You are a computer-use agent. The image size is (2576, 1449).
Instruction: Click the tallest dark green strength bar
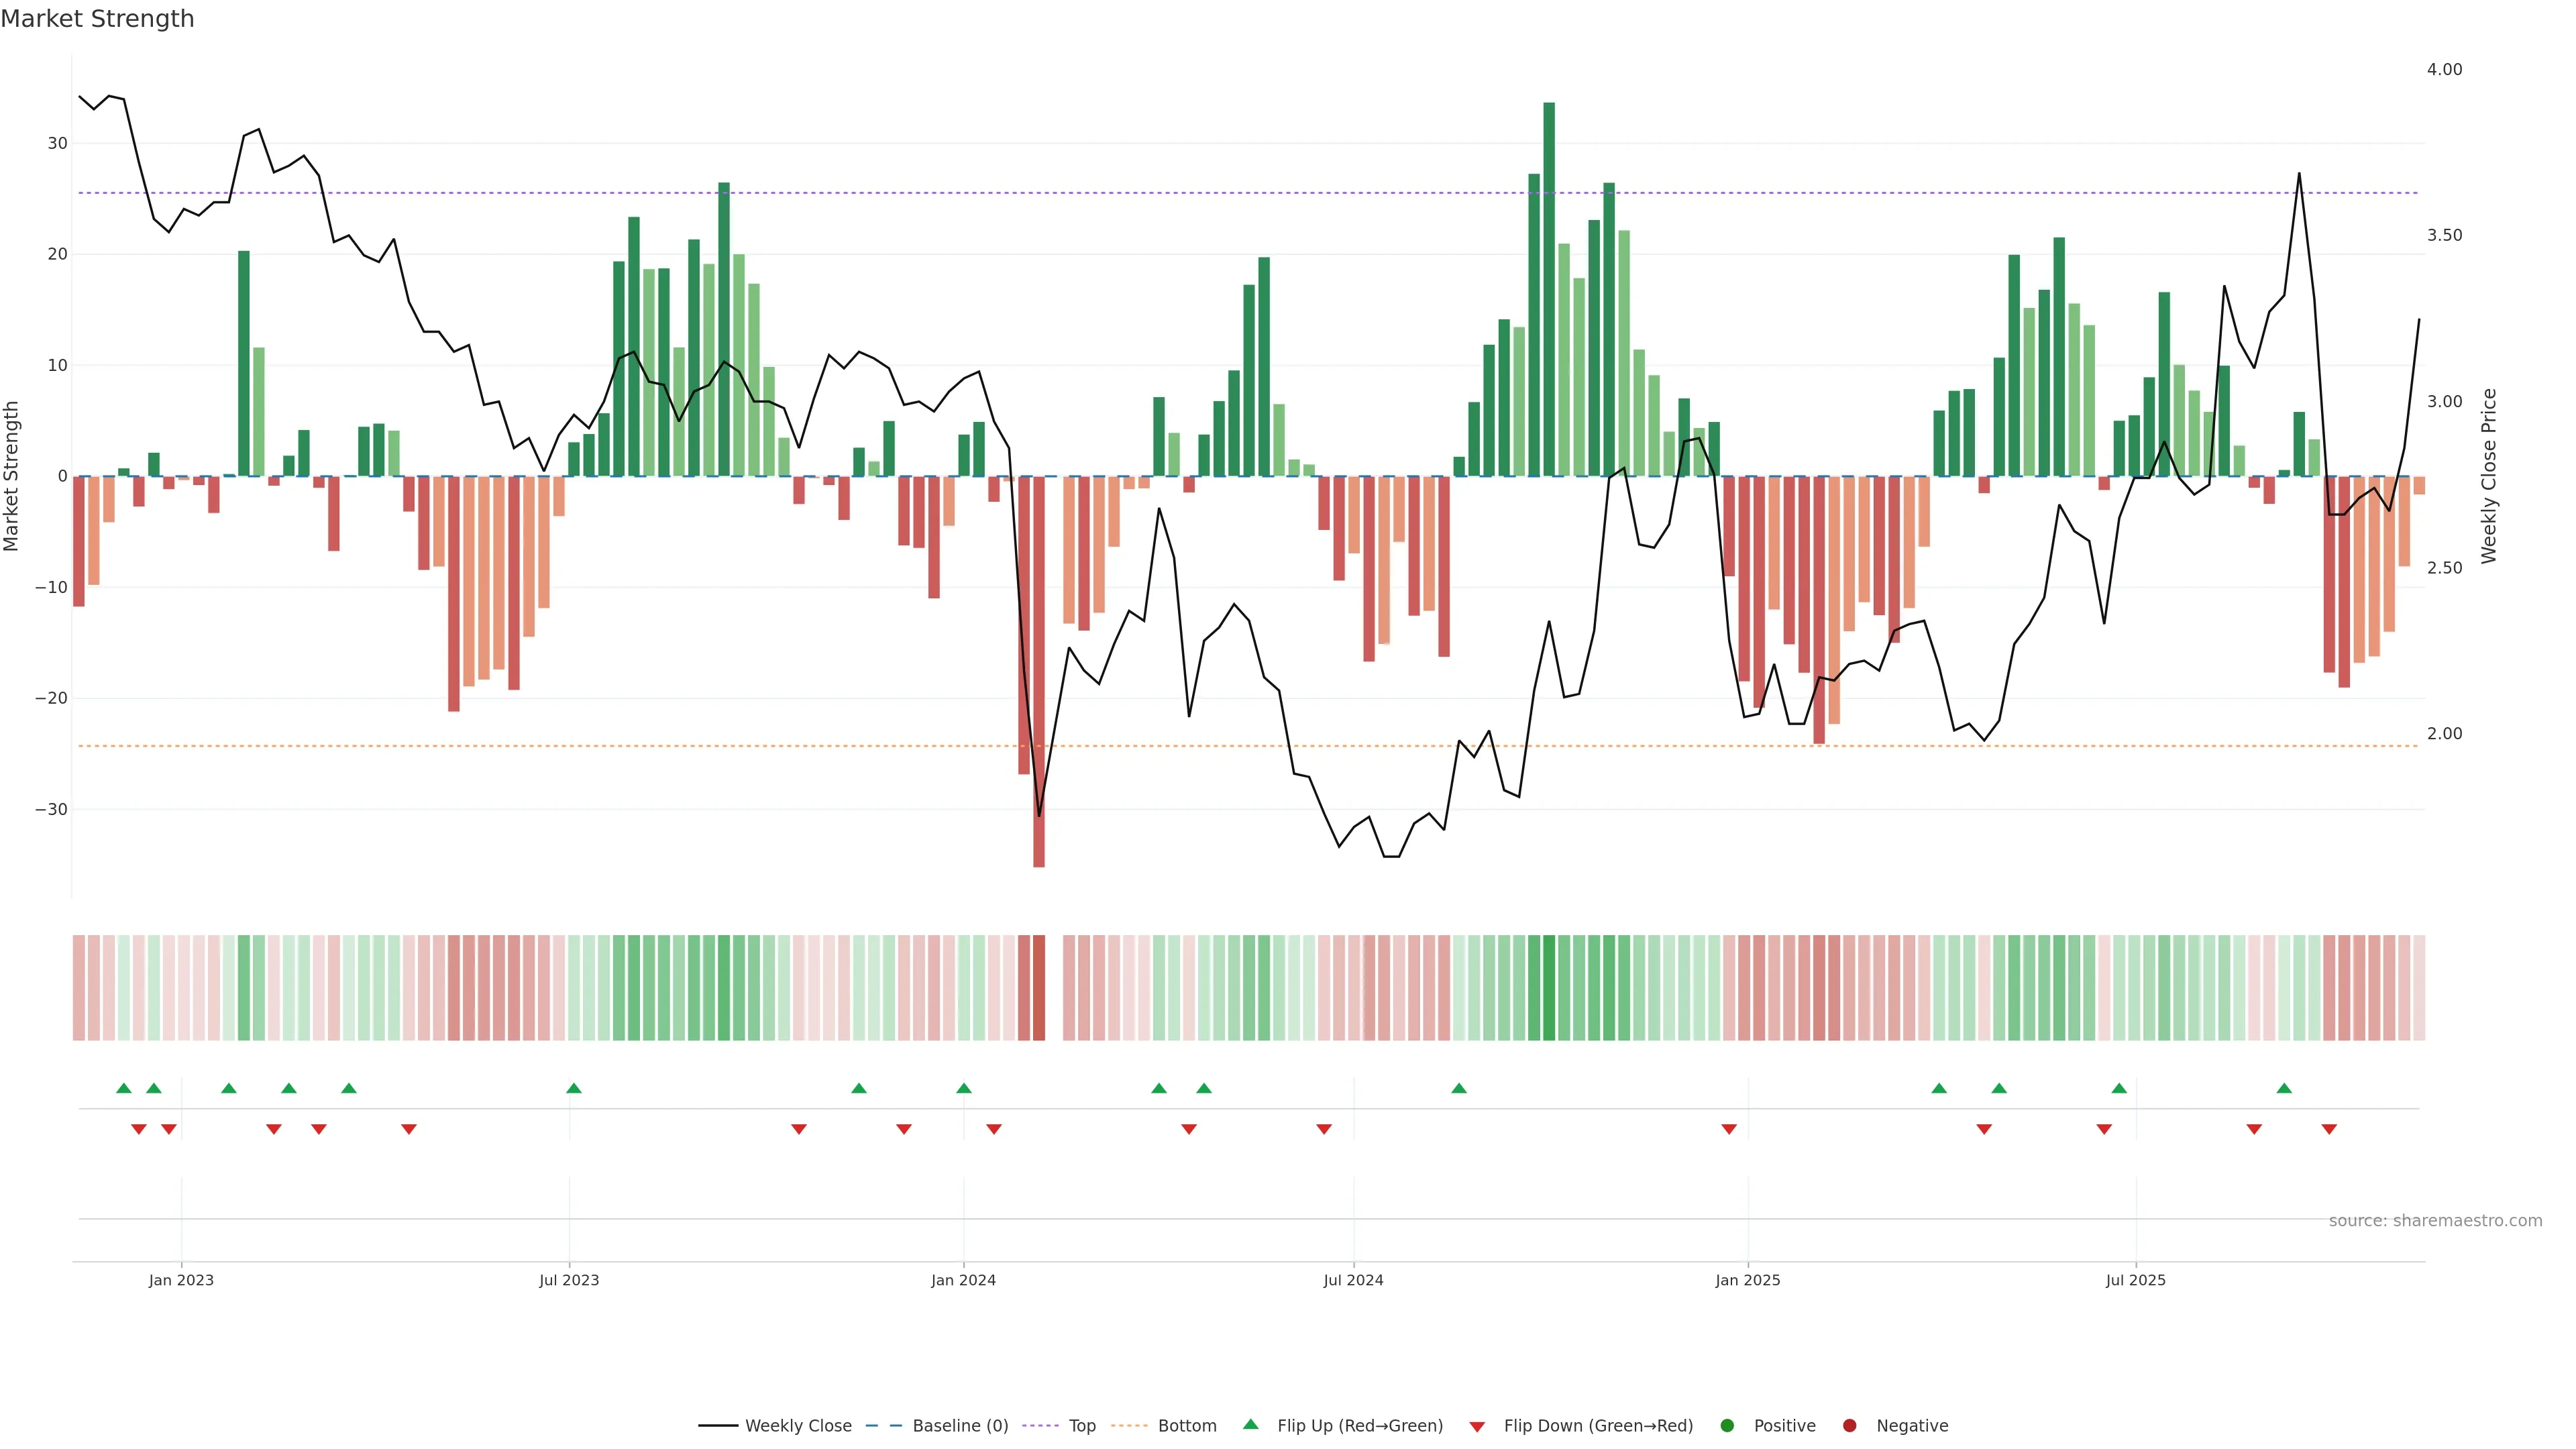(x=1549, y=290)
